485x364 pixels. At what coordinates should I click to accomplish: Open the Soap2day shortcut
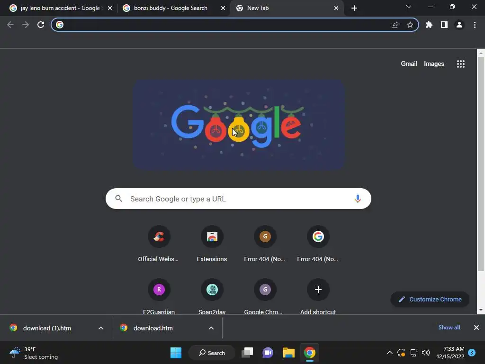click(x=212, y=297)
